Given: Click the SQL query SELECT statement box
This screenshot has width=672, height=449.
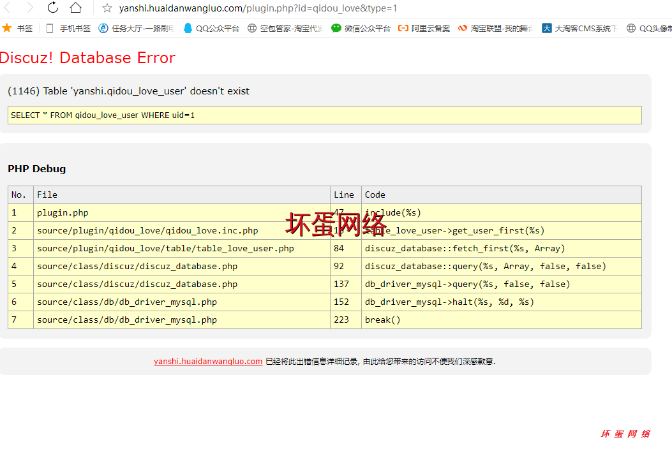Looking at the screenshot, I should [324, 115].
